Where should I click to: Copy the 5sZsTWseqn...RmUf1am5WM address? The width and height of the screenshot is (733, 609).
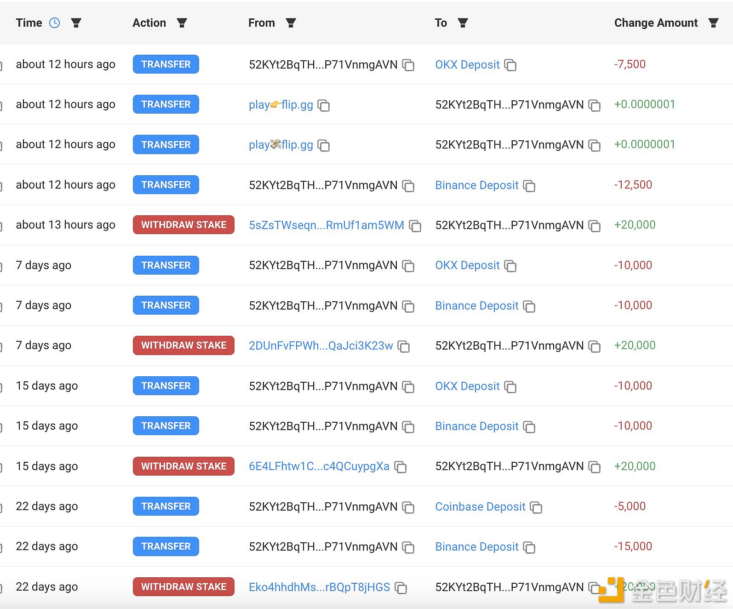tap(415, 226)
